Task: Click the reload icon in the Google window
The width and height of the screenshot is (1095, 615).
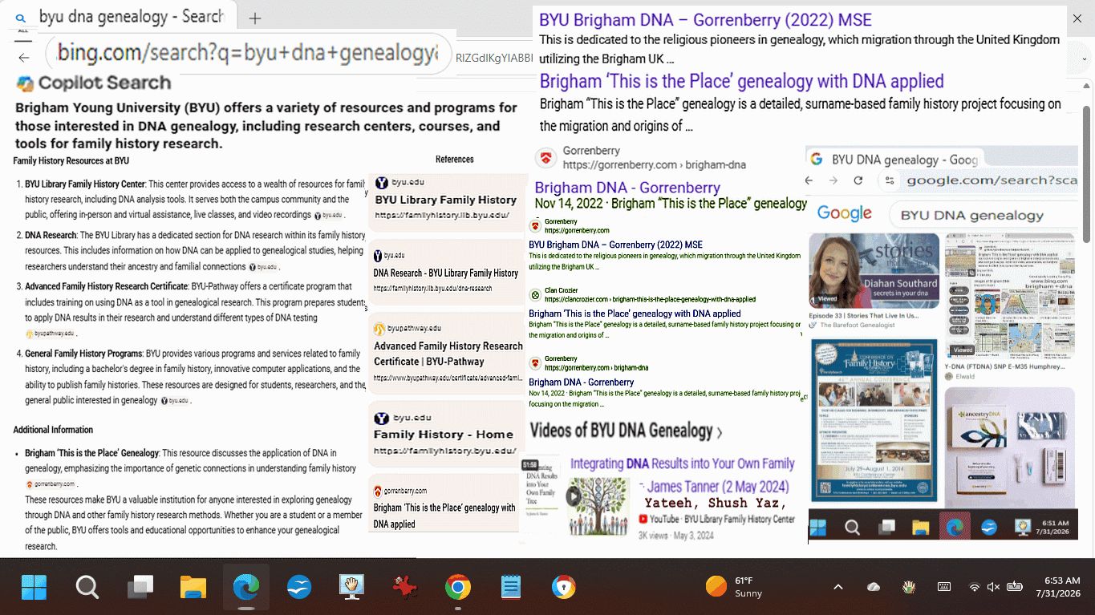Action: 858,181
